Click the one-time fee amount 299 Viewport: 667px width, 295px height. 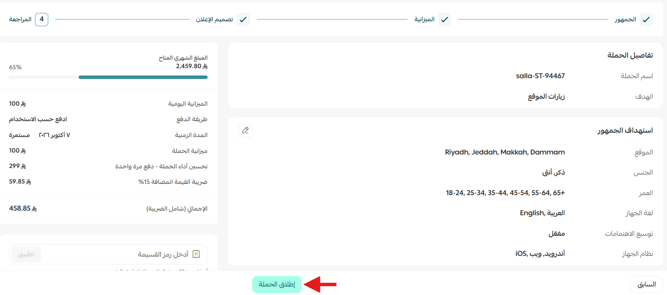coord(17,166)
